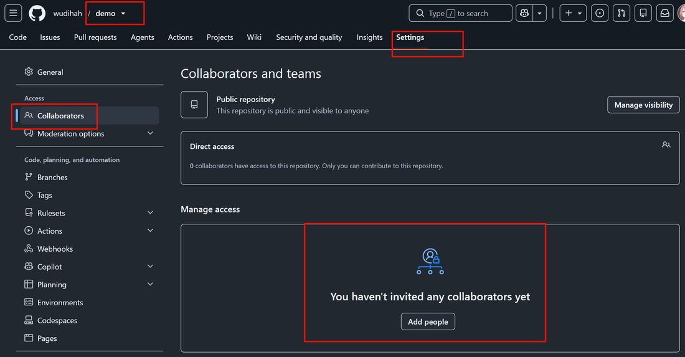Switch to the Wiki tab
Image resolution: width=685 pixels, height=357 pixels.
[254, 37]
